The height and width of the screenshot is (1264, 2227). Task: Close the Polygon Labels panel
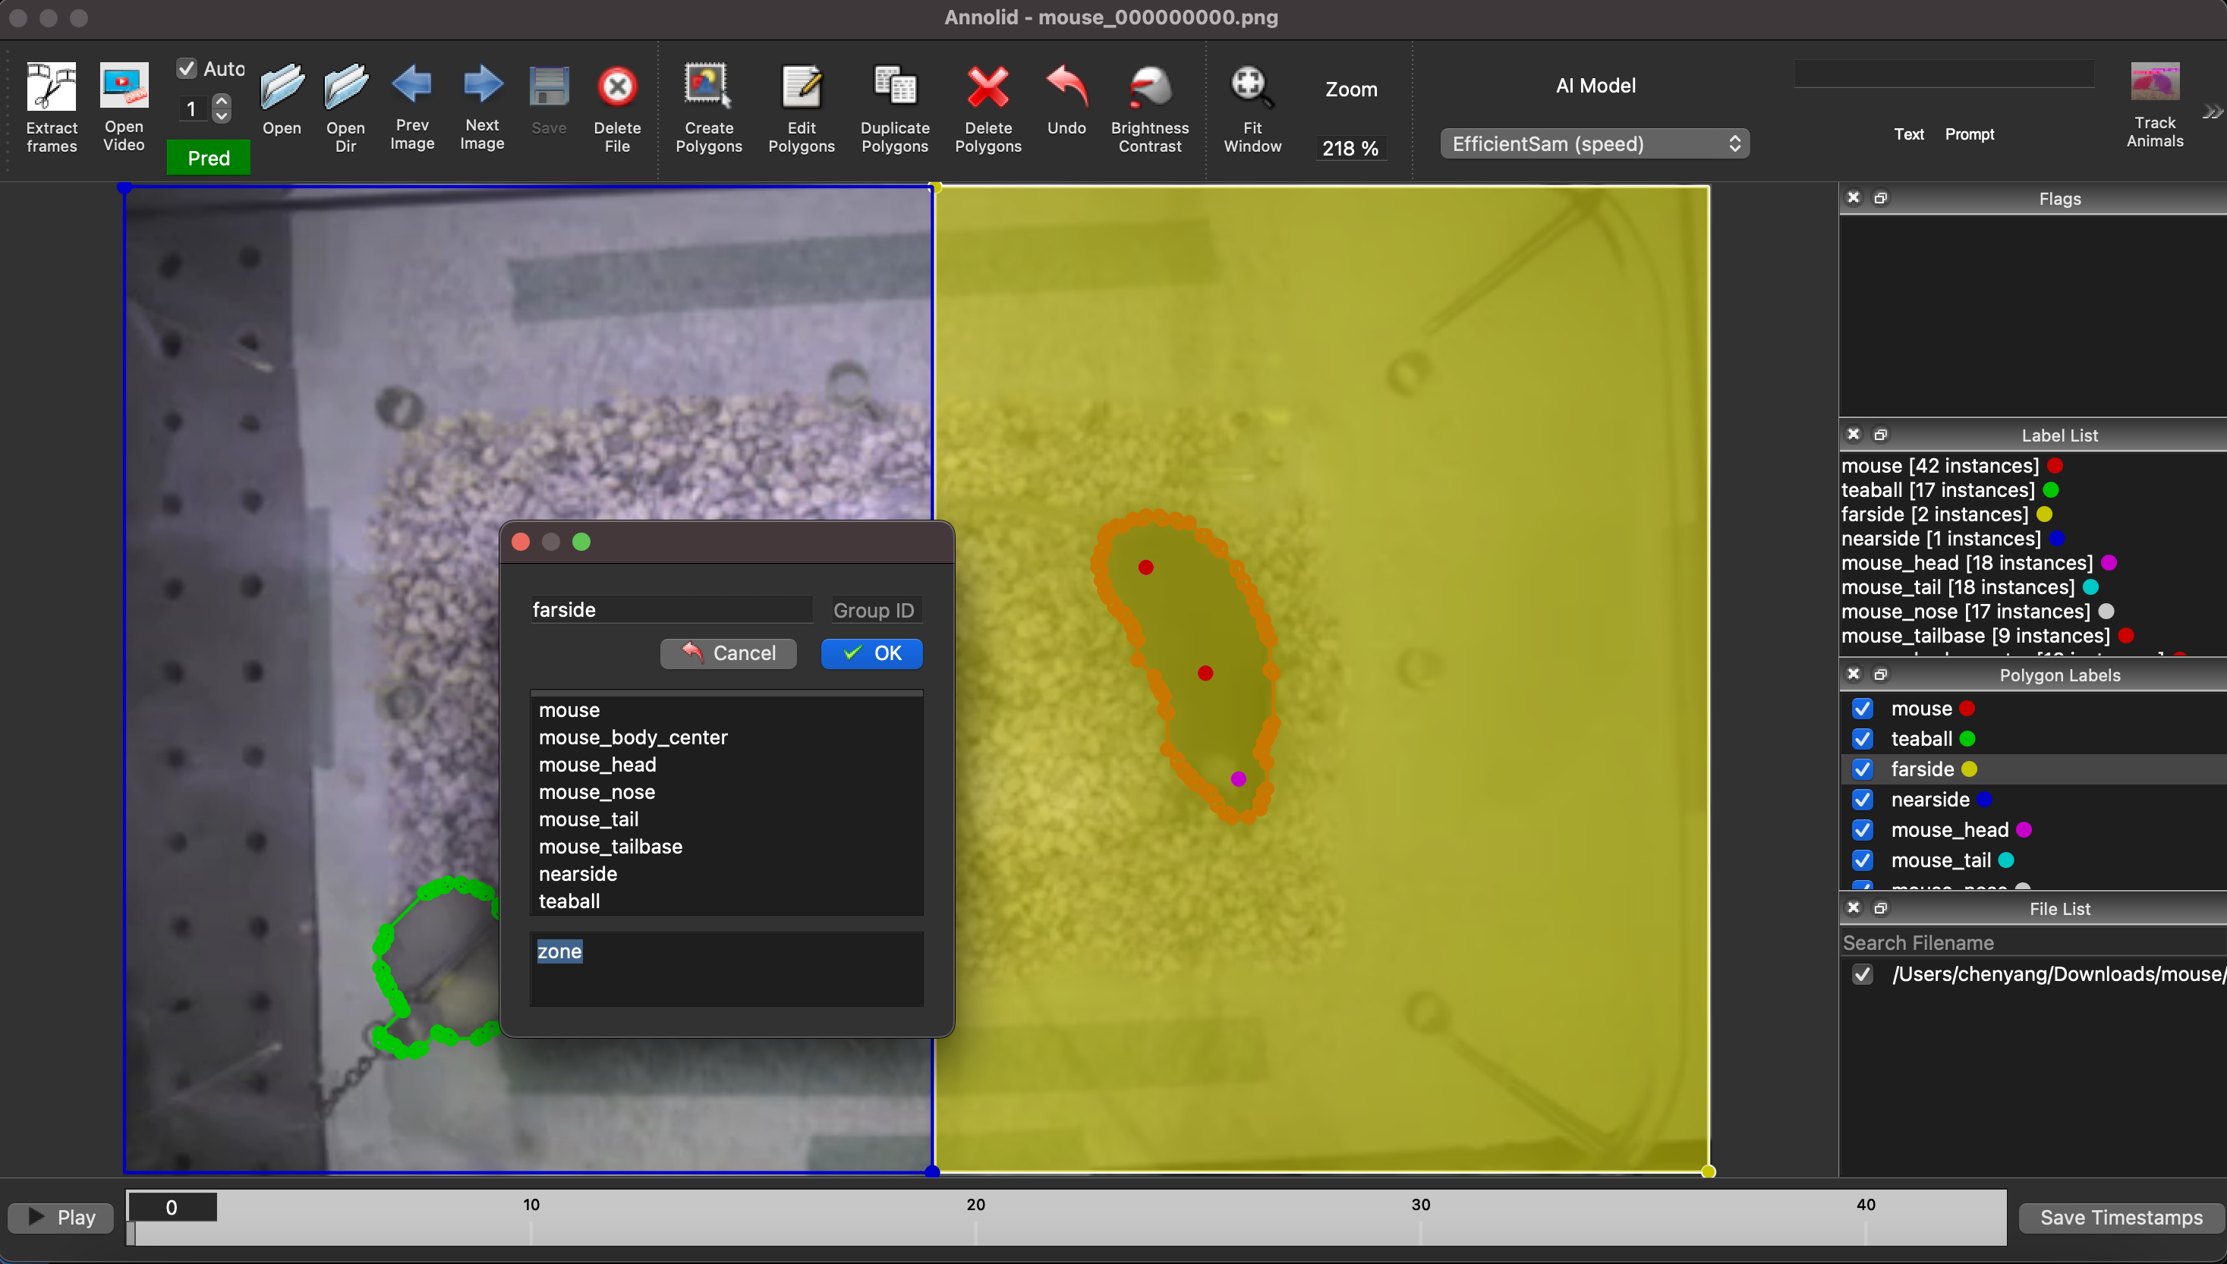[1854, 674]
